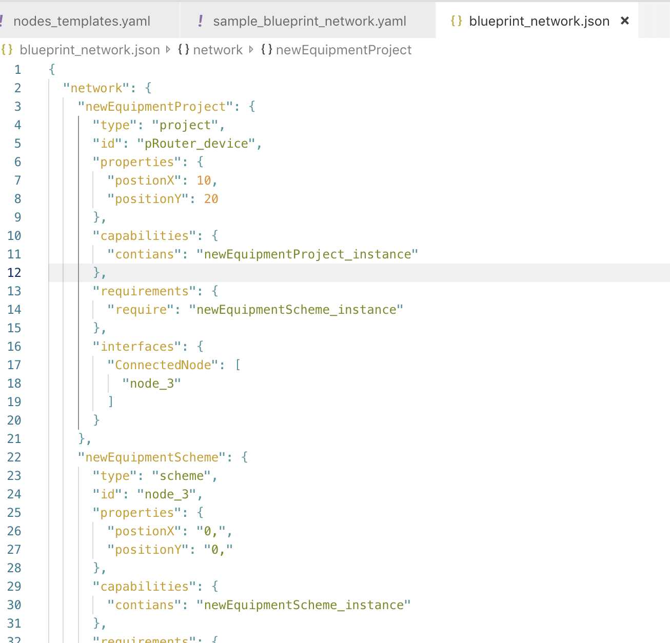Viewport: 670px width, 643px height.
Task: Select the network breadcrumb item
Action: [x=218, y=50]
